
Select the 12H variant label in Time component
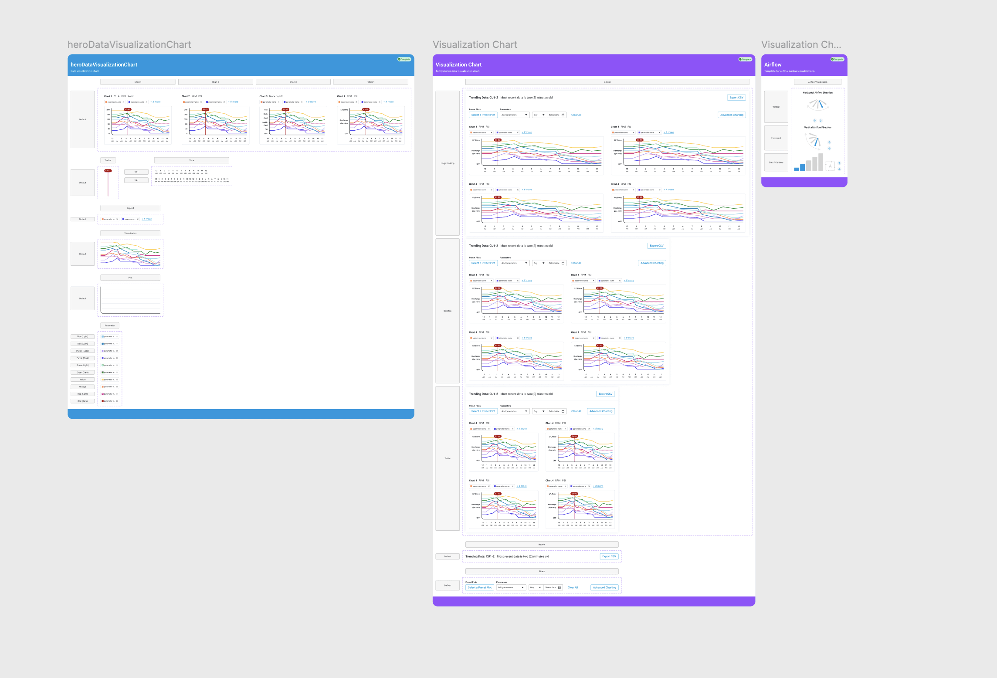coord(136,172)
